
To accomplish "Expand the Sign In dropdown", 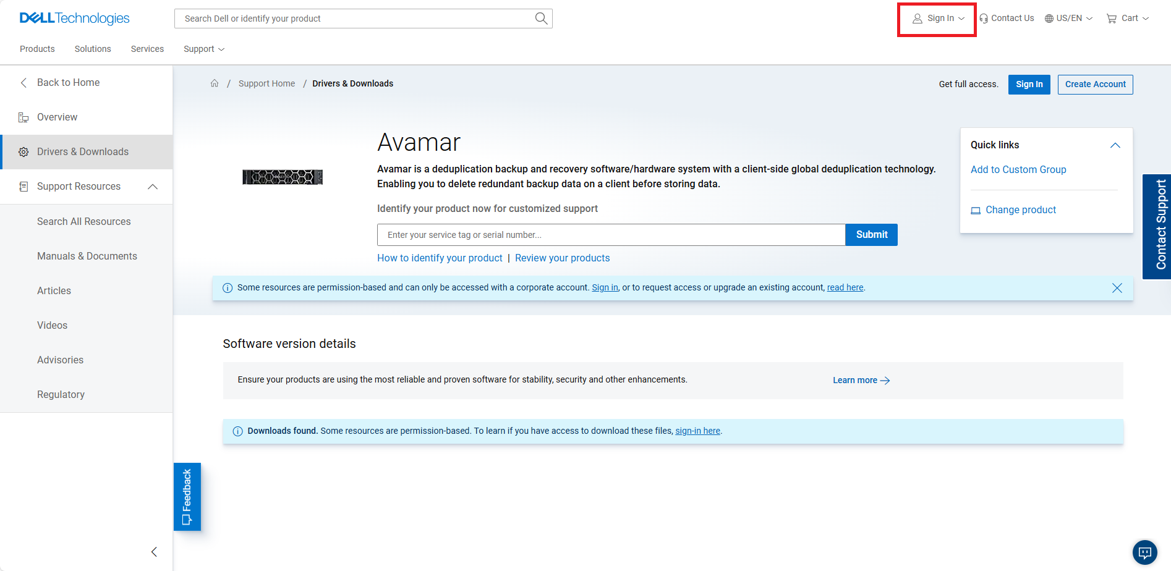I will [x=939, y=19].
